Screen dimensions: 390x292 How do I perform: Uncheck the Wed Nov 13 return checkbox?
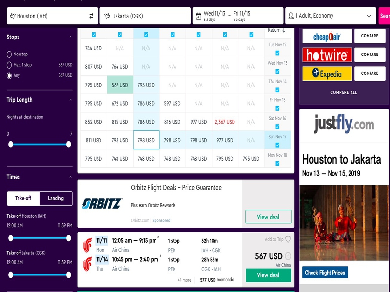277,72
